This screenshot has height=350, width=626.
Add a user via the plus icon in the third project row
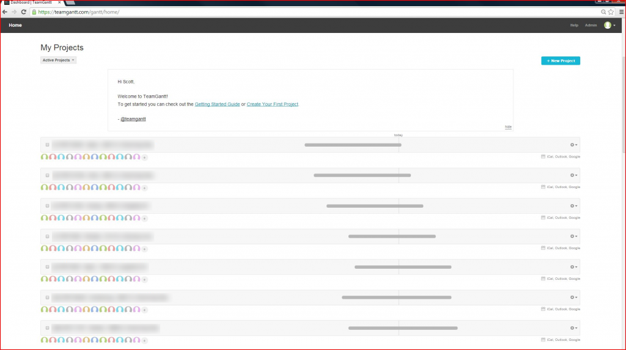[x=144, y=218]
